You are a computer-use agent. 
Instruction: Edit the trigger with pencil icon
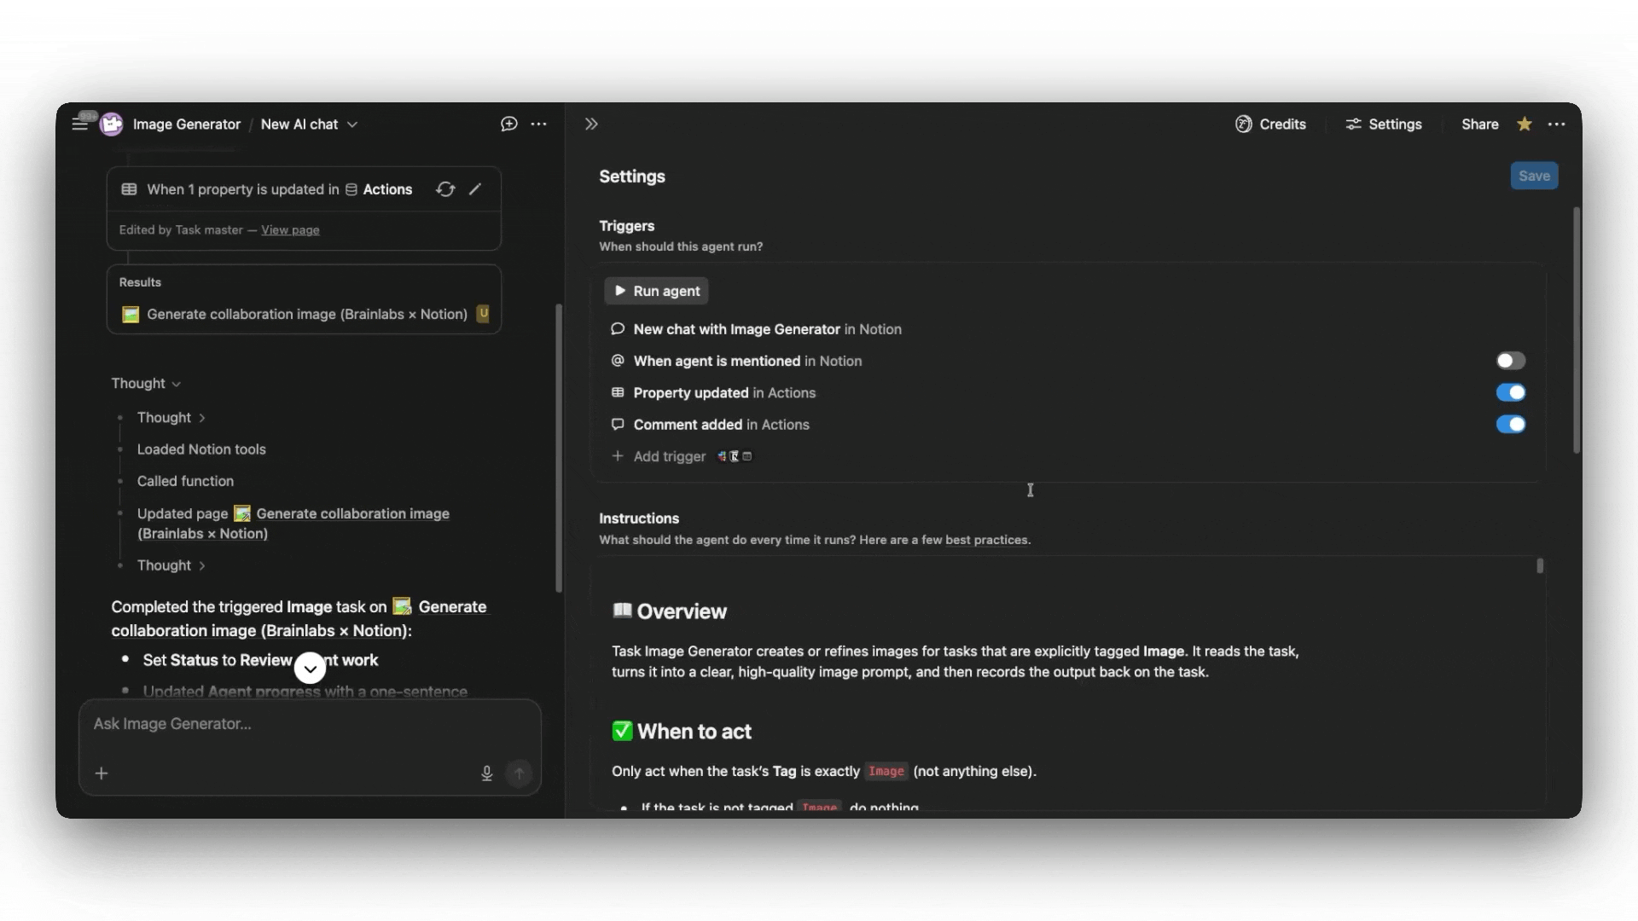pos(475,189)
